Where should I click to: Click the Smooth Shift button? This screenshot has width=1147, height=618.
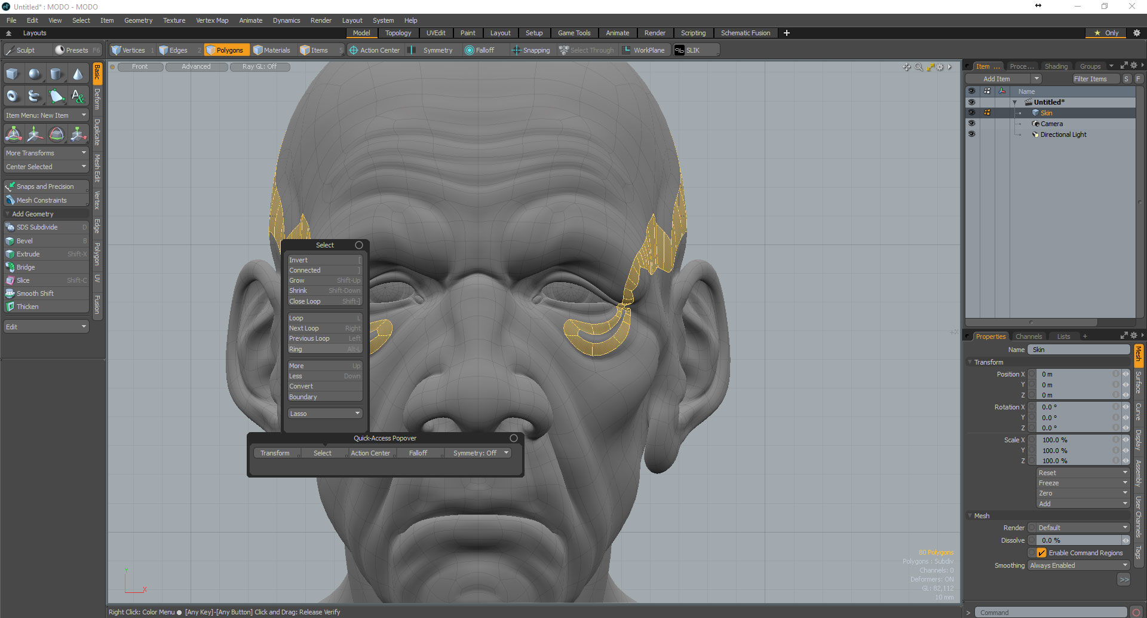tap(46, 293)
